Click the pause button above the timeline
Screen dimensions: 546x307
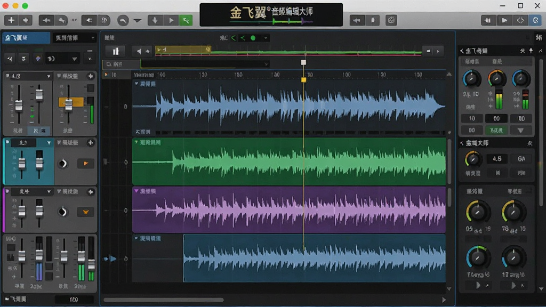click(116, 51)
